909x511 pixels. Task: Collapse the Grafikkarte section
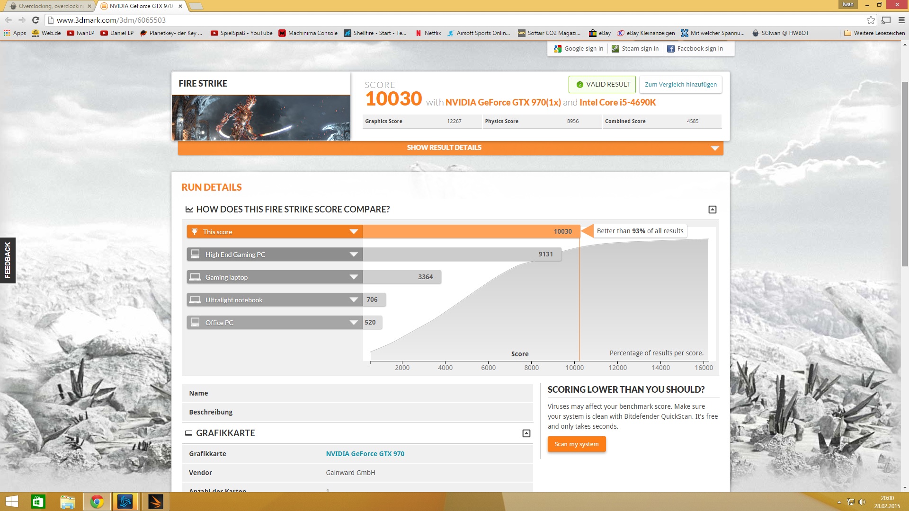526,433
